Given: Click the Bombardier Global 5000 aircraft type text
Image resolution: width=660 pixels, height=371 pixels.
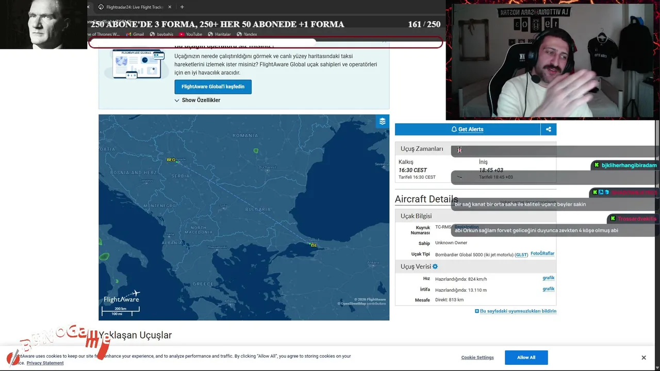Looking at the screenshot, I should [474, 255].
